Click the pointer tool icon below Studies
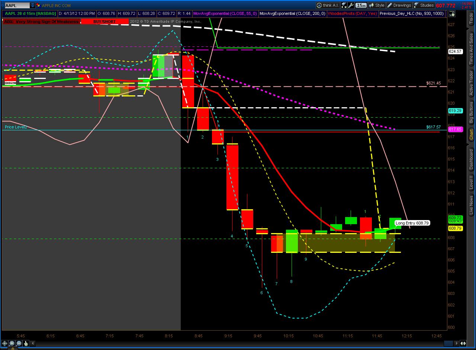The height and width of the screenshot is (350, 476). 452,14
